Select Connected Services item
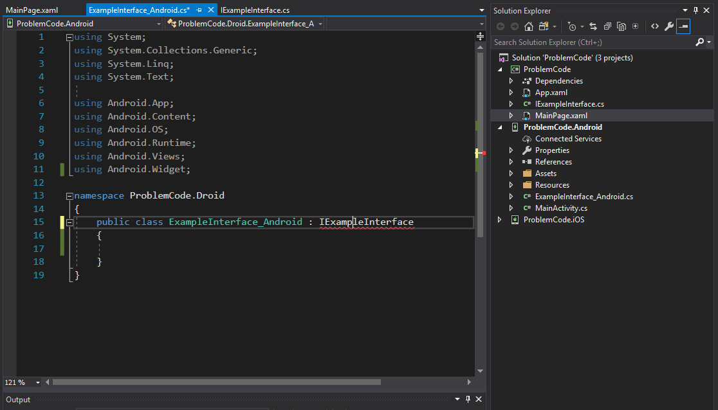718x410 pixels. pos(568,139)
